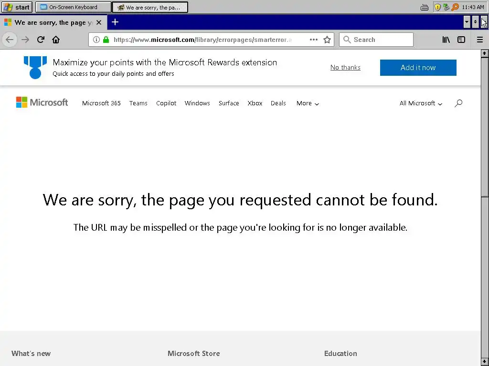
Task: Open Windows nav item
Action: pyautogui.click(x=197, y=103)
